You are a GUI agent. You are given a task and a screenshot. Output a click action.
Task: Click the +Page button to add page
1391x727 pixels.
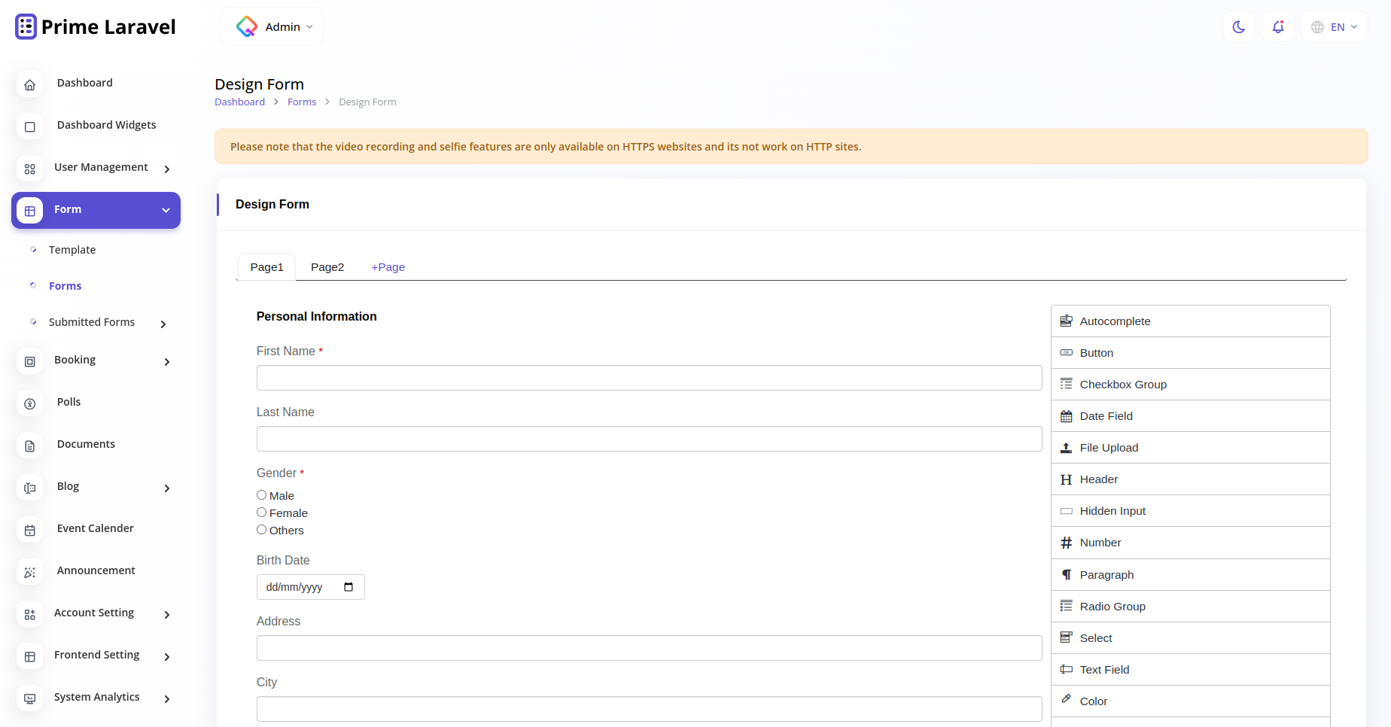[388, 266]
